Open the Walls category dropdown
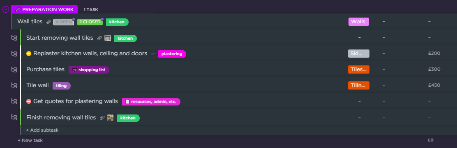 click(x=358, y=22)
